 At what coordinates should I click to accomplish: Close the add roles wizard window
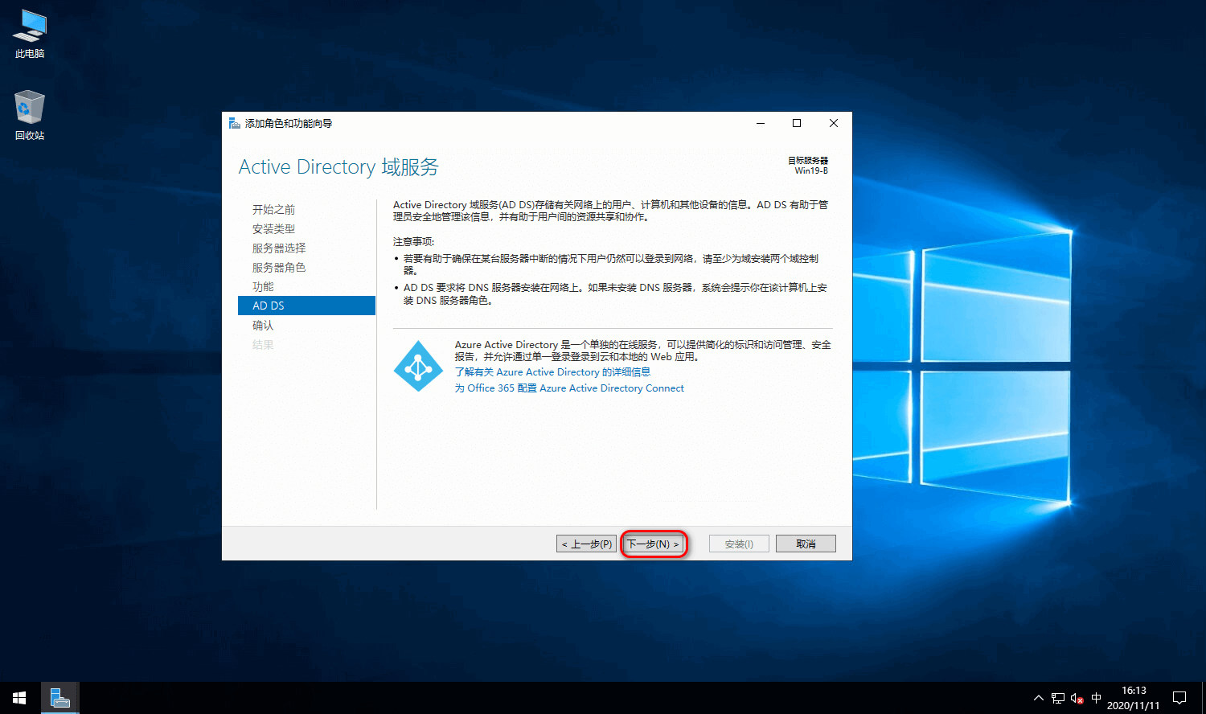point(834,123)
